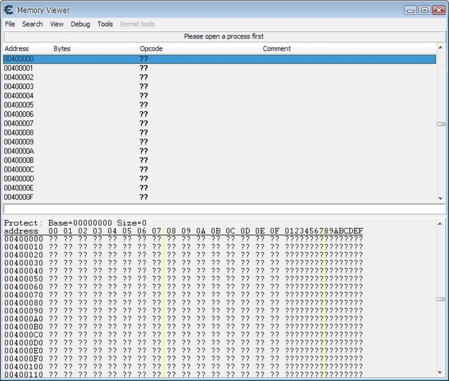Click the Protect Base=00000000 Size=0 header text

[74, 223]
